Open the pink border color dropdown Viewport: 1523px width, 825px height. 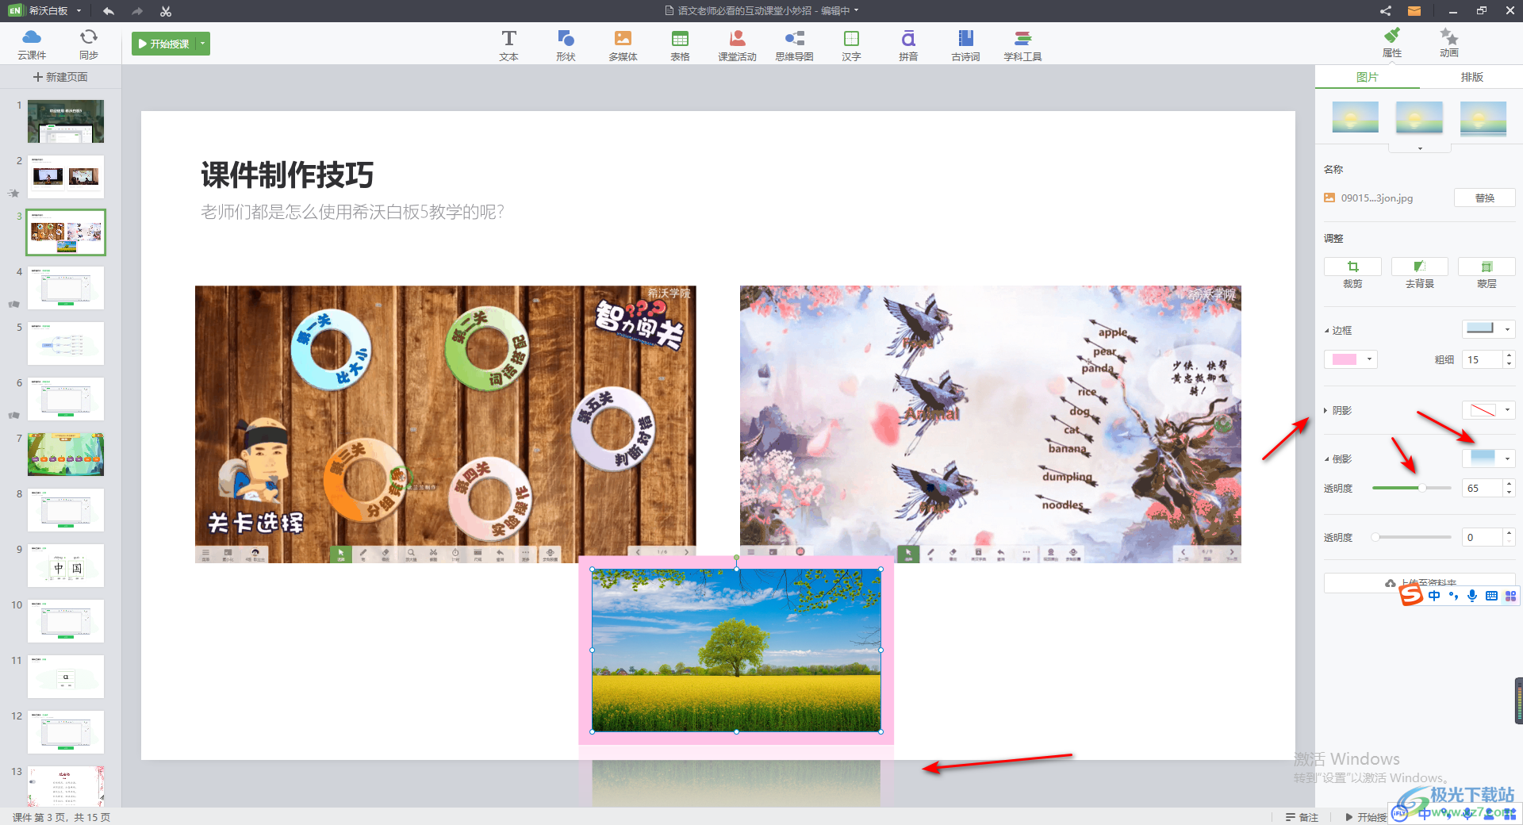(x=1351, y=359)
